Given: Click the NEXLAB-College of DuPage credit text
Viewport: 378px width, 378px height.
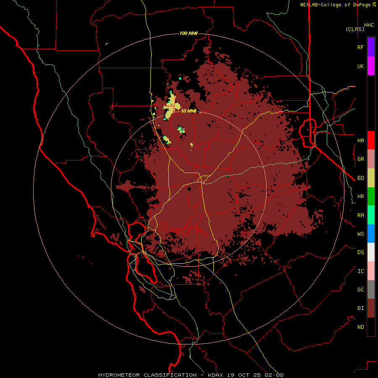Looking at the screenshot, I should [x=336, y=5].
